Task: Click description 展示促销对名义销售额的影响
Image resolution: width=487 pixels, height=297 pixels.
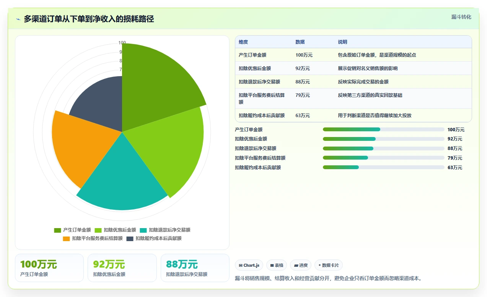Action: [x=368, y=69]
